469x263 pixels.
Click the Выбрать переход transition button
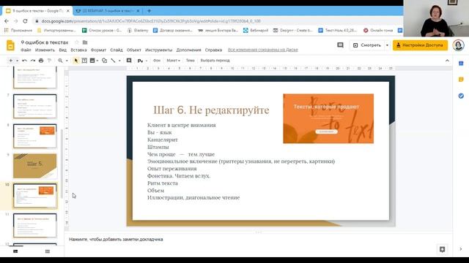pyautogui.click(x=215, y=61)
